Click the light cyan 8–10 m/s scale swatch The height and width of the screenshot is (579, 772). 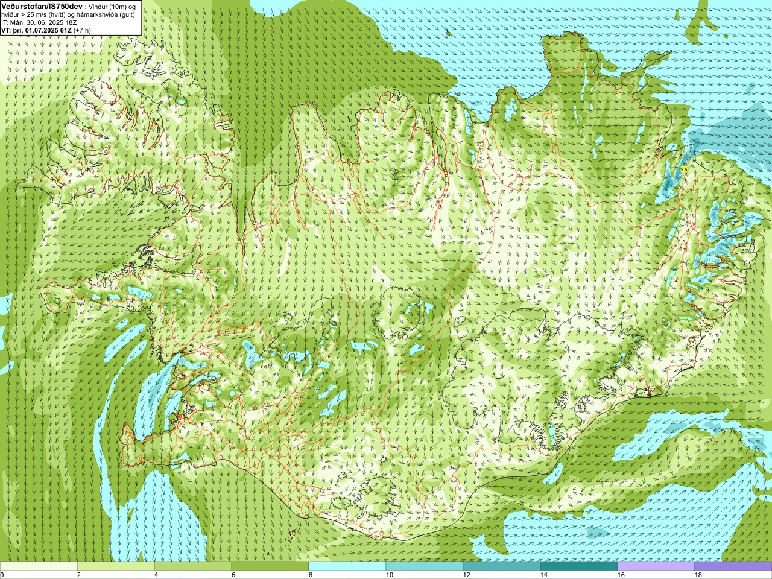[347, 566]
